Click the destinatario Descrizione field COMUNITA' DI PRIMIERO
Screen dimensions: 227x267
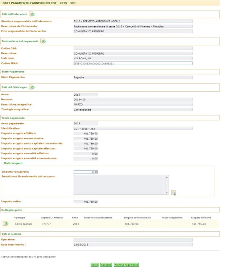[x=133, y=53]
